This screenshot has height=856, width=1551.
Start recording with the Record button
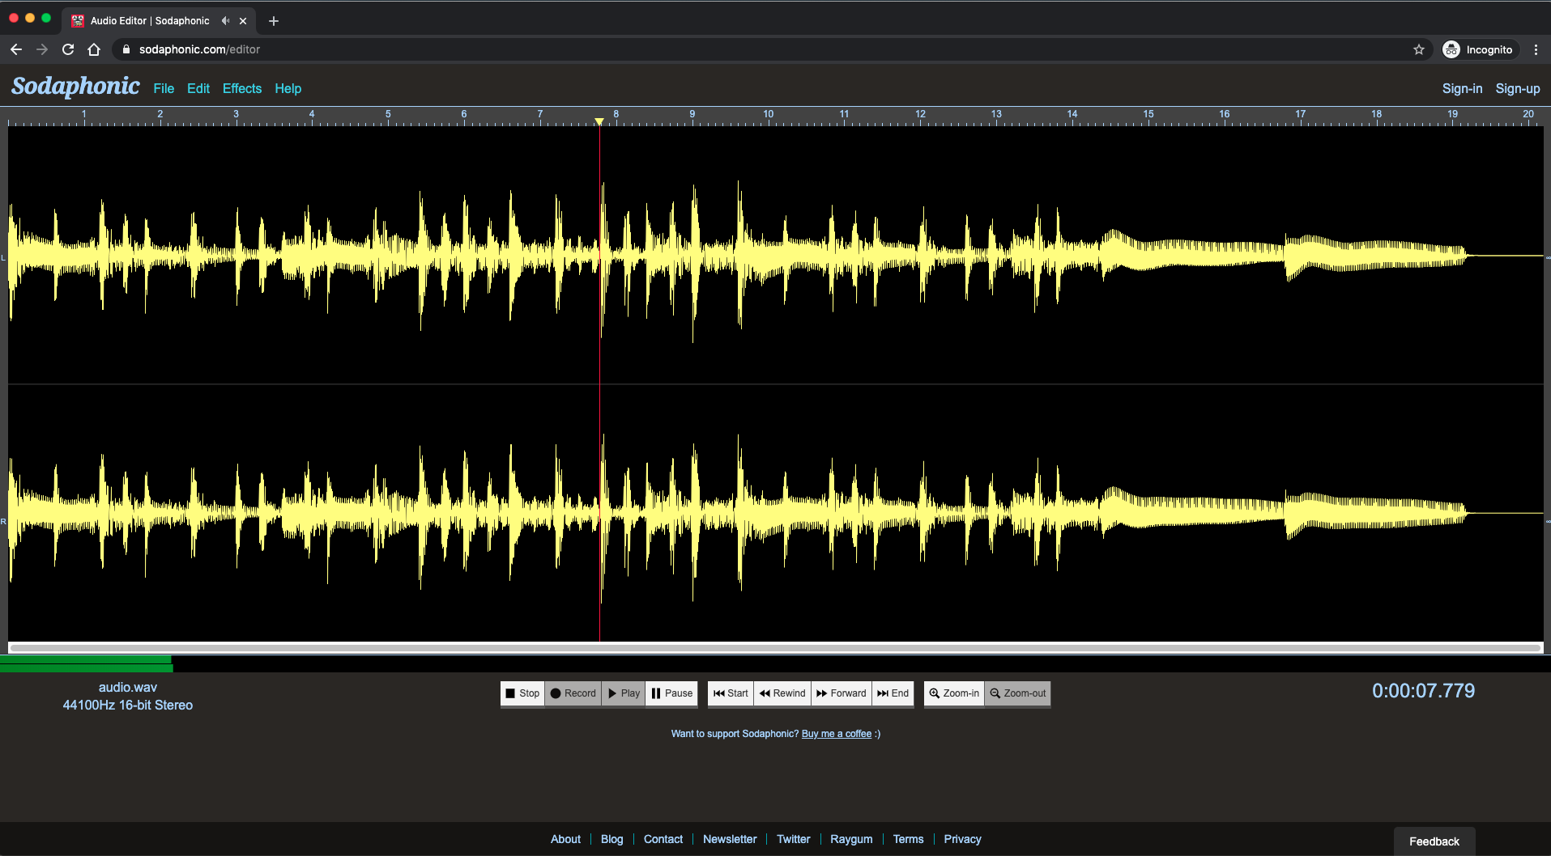[573, 693]
